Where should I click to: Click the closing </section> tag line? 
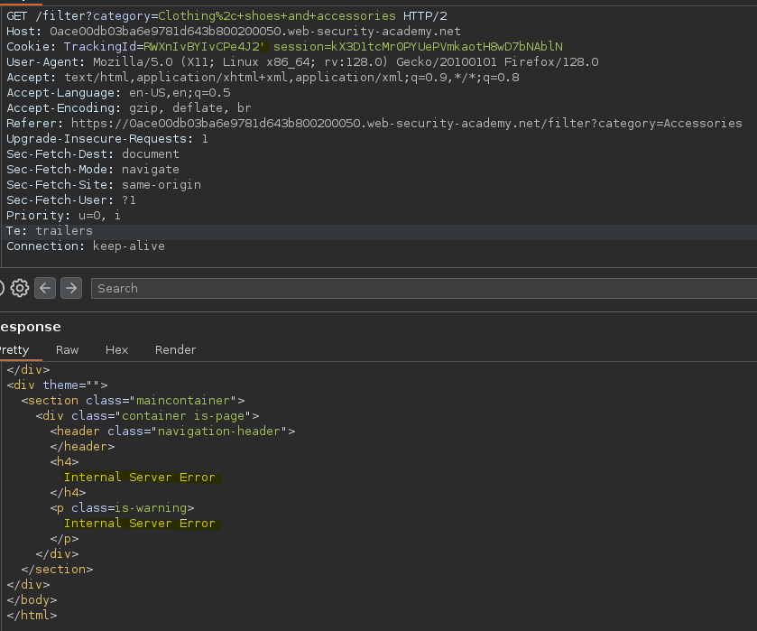(57, 570)
